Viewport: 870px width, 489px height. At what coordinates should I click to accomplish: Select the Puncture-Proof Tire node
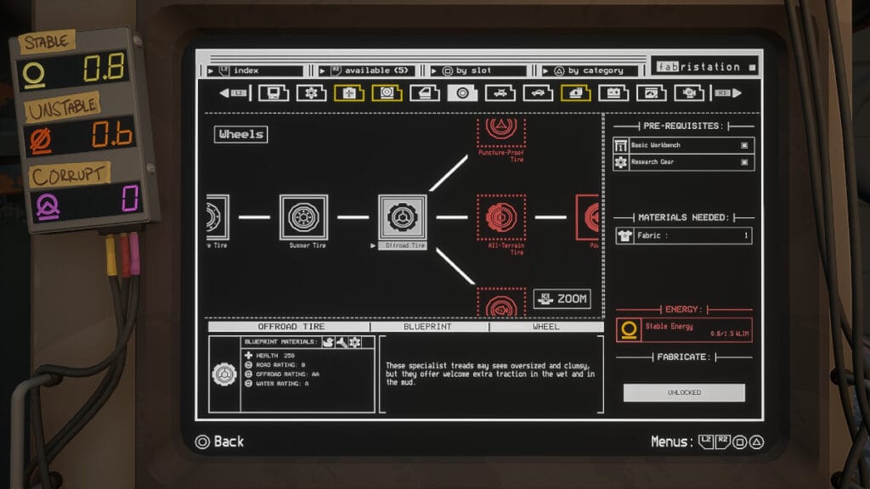(500, 132)
